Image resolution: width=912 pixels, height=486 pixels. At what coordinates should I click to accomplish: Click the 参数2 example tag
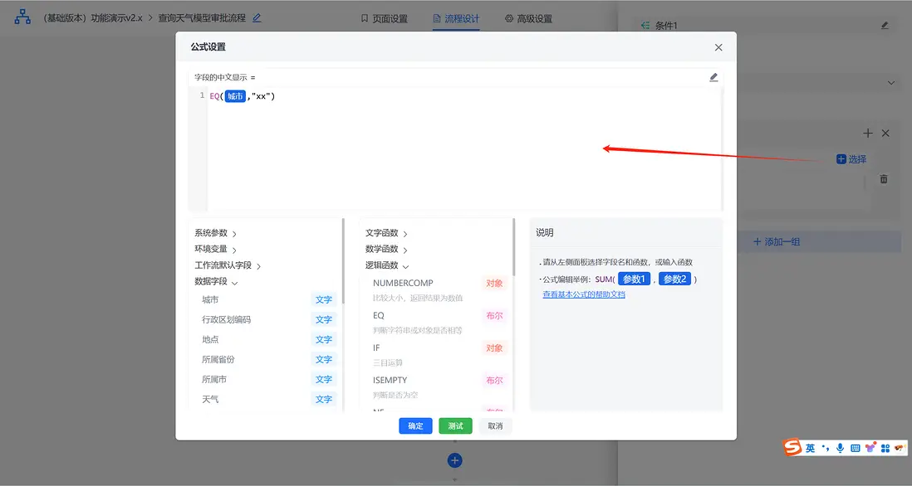coord(674,279)
